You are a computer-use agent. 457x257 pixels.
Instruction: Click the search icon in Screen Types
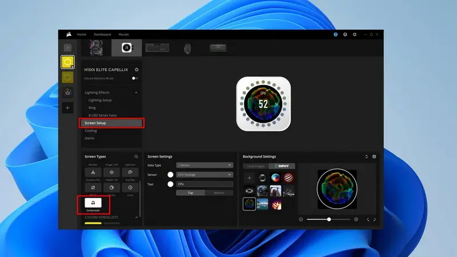pos(136,156)
